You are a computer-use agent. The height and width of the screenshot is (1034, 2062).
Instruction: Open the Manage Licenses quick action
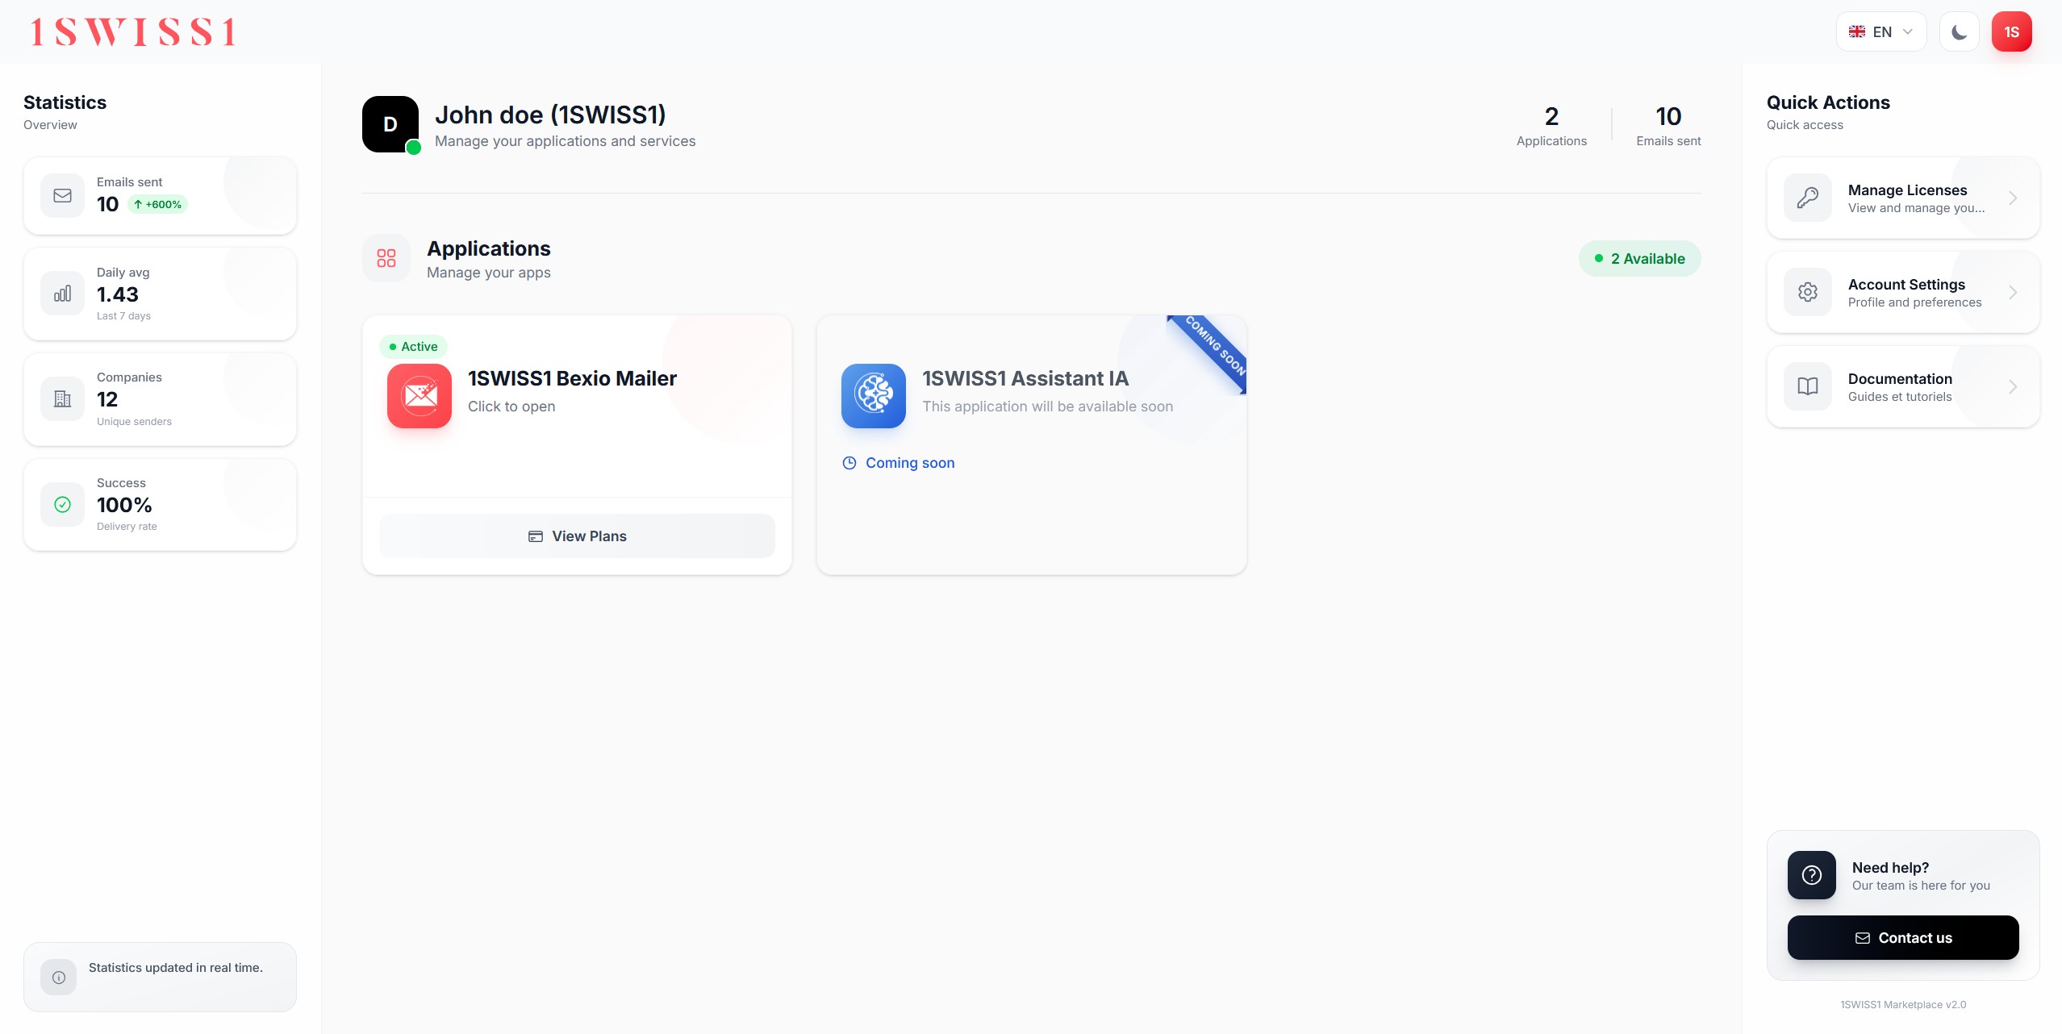pyautogui.click(x=1903, y=198)
